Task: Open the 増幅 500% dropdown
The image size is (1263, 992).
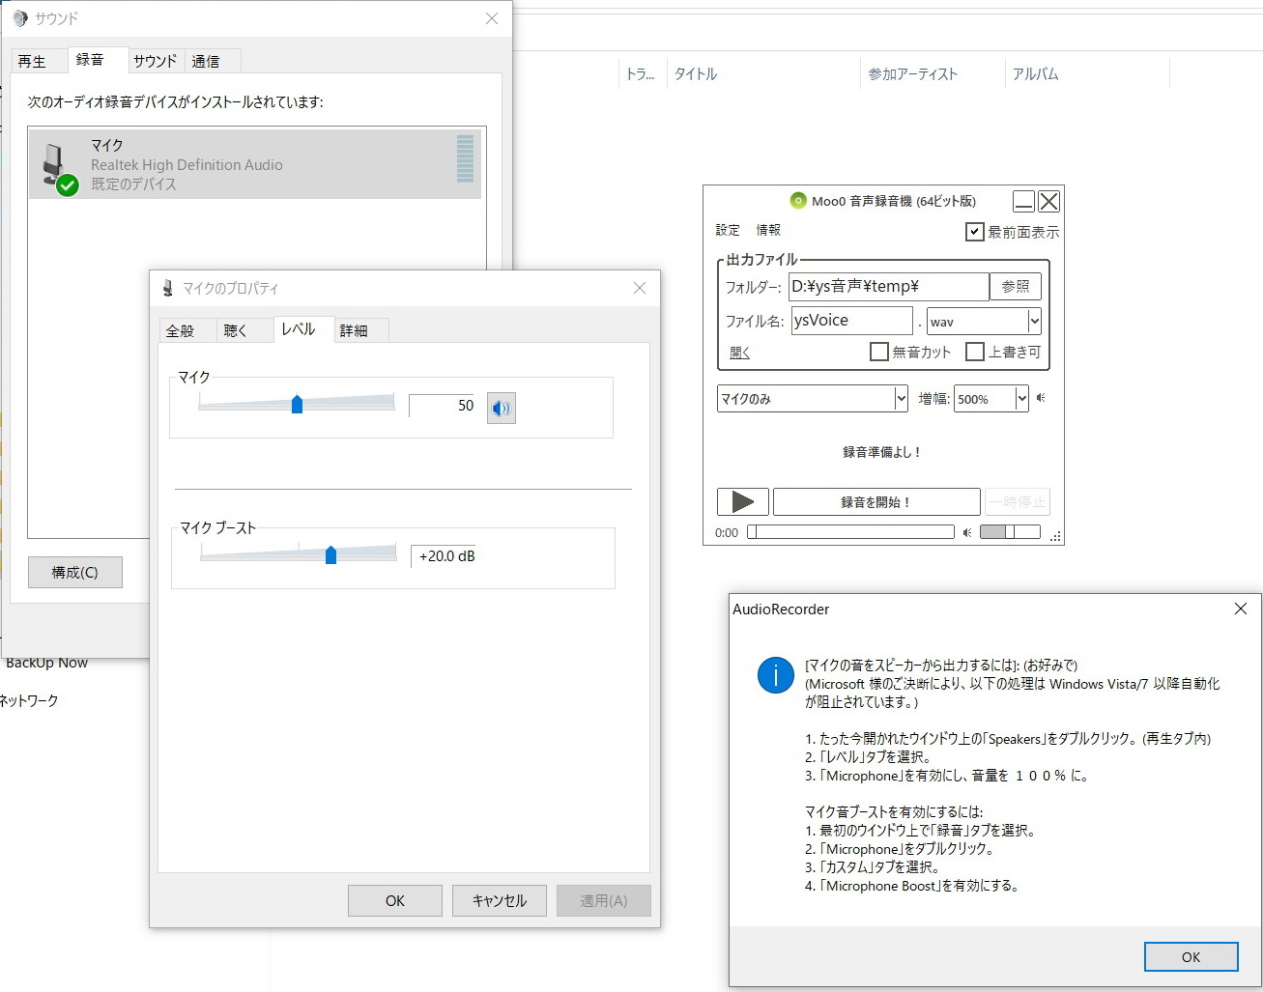Action: click(x=1021, y=398)
